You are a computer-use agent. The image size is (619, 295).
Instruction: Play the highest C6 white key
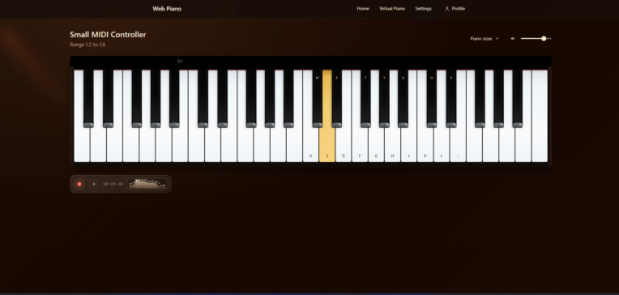pos(540,117)
